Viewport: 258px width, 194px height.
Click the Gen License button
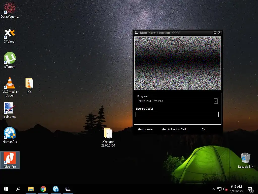tap(145, 129)
